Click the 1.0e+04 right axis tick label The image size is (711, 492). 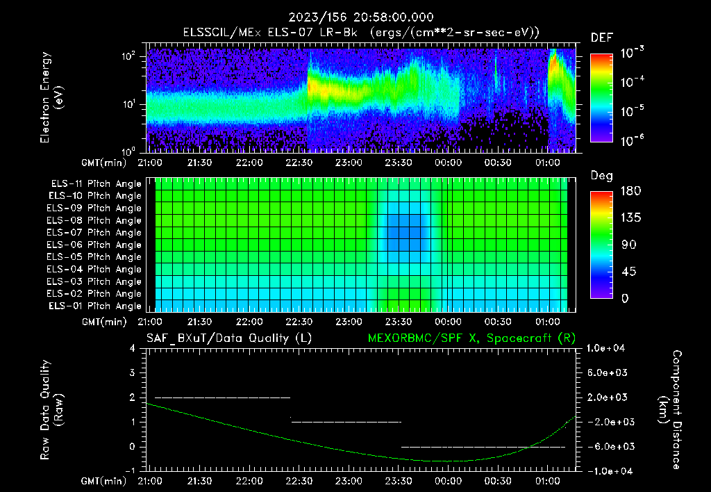pos(605,348)
